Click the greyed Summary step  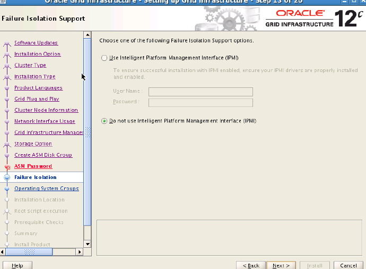click(x=25, y=234)
